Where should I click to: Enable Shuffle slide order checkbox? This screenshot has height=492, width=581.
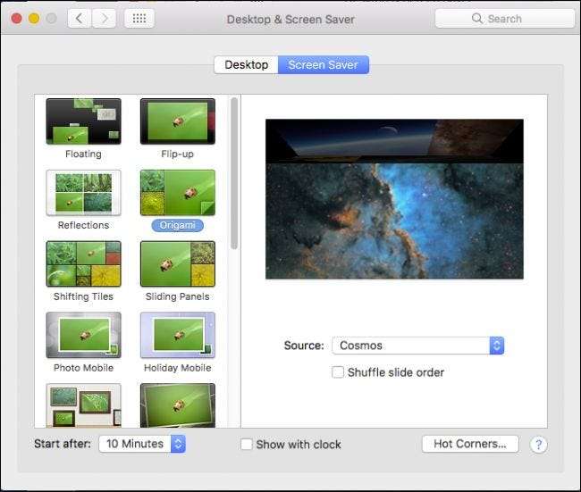coord(338,372)
